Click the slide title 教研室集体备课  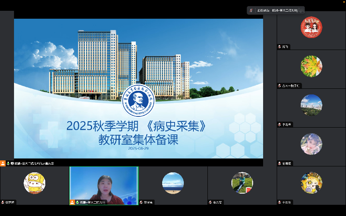point(138,140)
